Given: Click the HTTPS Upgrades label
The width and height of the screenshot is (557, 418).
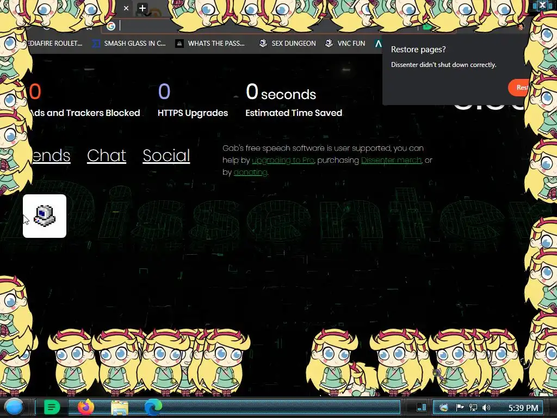Looking at the screenshot, I should click(x=193, y=113).
